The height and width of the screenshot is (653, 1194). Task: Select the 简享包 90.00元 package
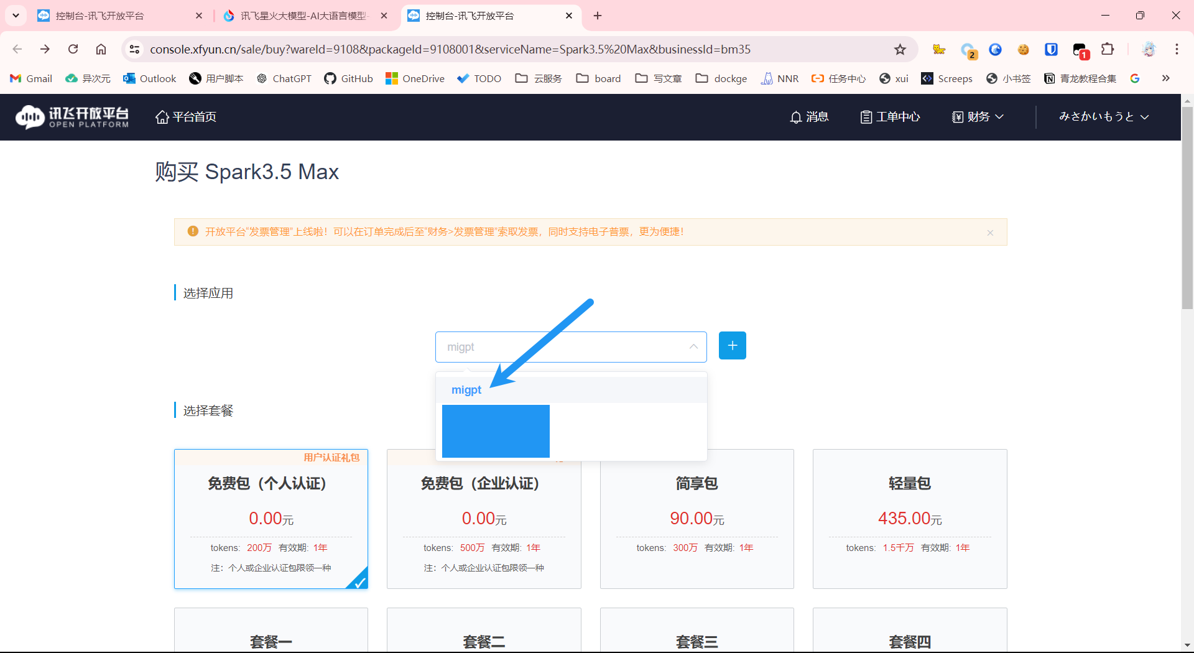[x=696, y=519]
